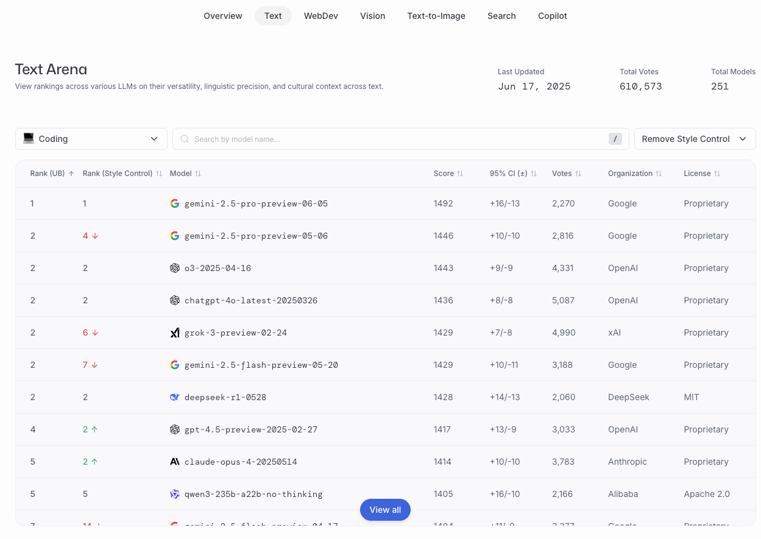The width and height of the screenshot is (761, 539).
Task: Click Google logo beside gemini-2.5-flash-preview-05-20
Action: 175,365
